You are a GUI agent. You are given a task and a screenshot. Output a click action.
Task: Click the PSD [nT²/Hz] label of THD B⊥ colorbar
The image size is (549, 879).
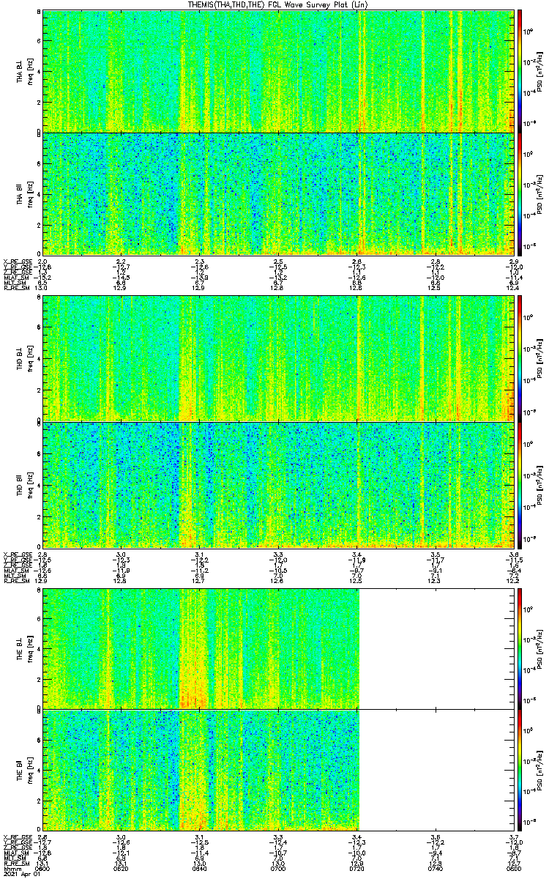point(540,358)
